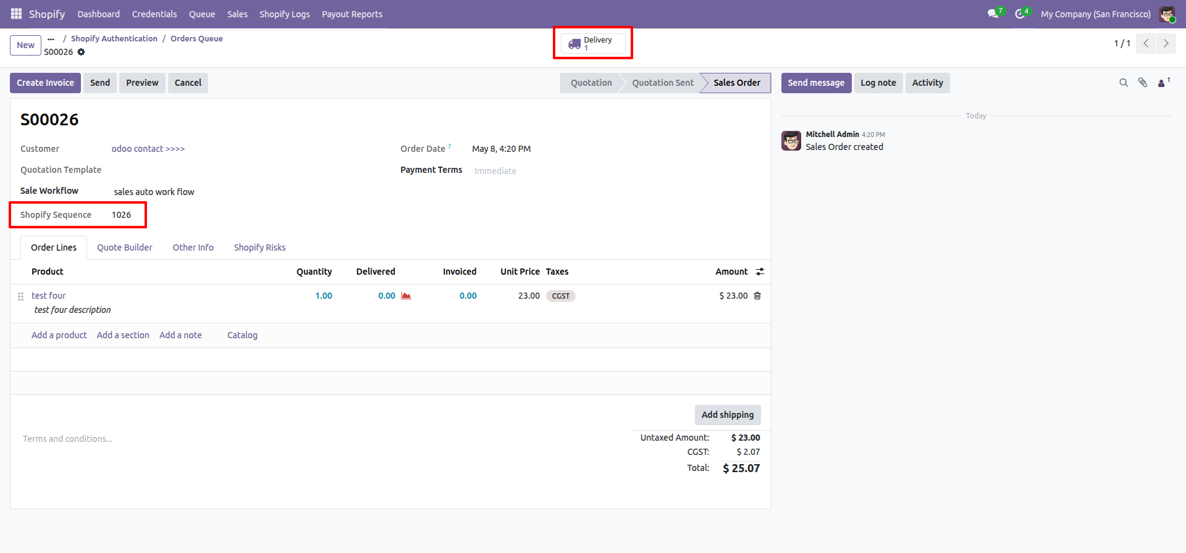
Task: Click the red forecast chart icon
Action: click(406, 296)
